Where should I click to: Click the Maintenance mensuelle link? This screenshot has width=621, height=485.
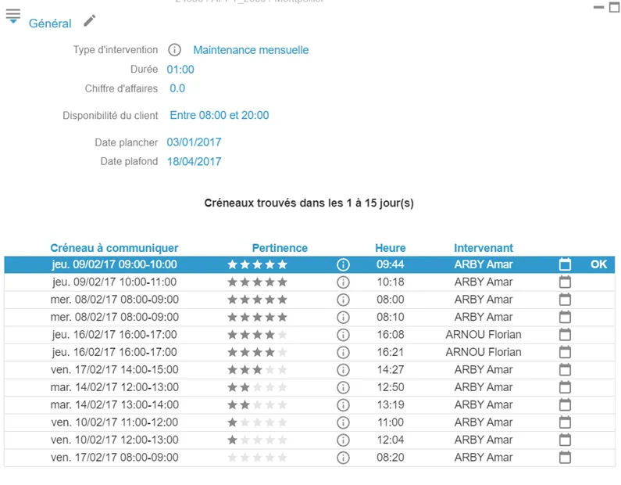coord(251,50)
